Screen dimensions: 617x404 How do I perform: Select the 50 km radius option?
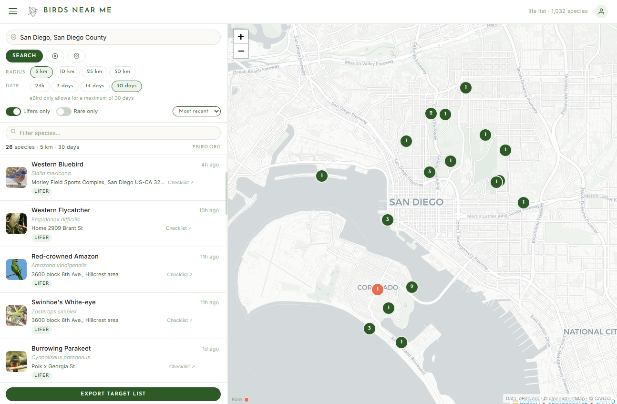point(122,72)
